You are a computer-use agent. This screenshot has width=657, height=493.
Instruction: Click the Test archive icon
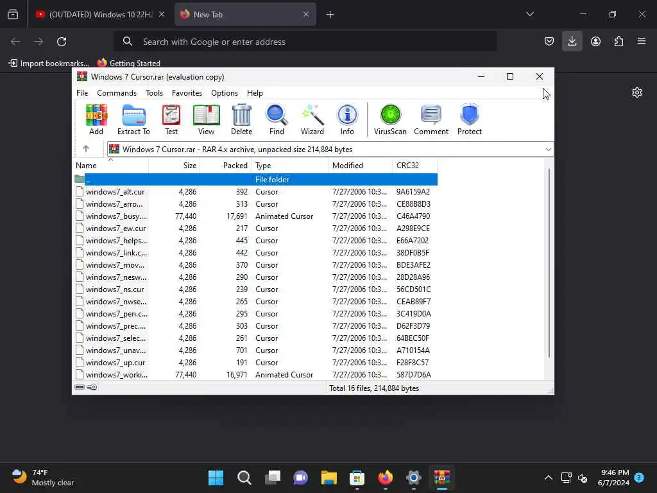coord(171,119)
